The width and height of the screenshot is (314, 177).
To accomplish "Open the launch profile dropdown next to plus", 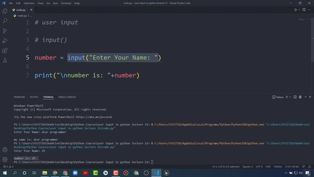I will click(x=290, y=97).
